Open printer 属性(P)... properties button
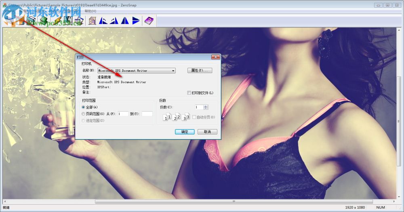 click(200, 70)
